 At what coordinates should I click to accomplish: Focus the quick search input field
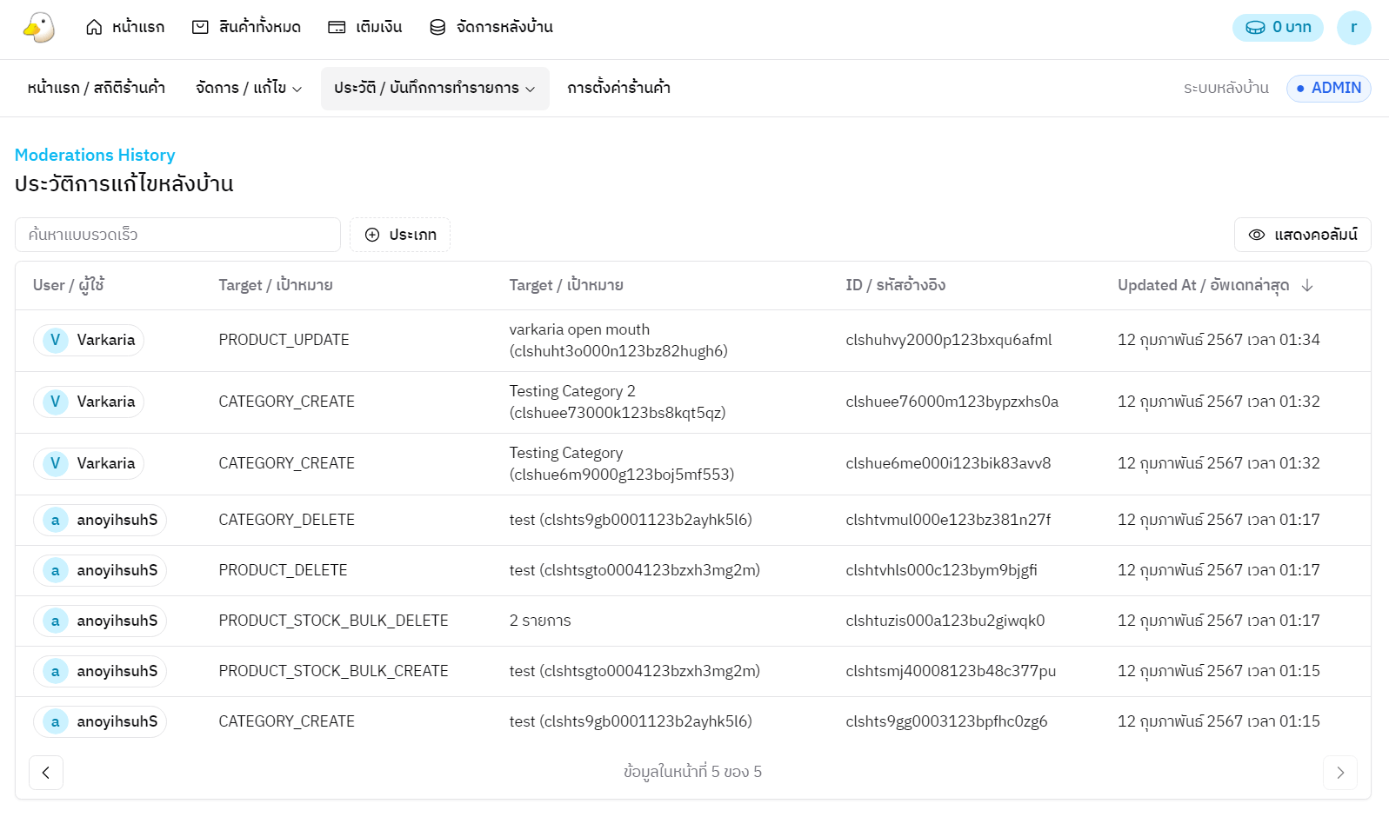[x=177, y=235]
